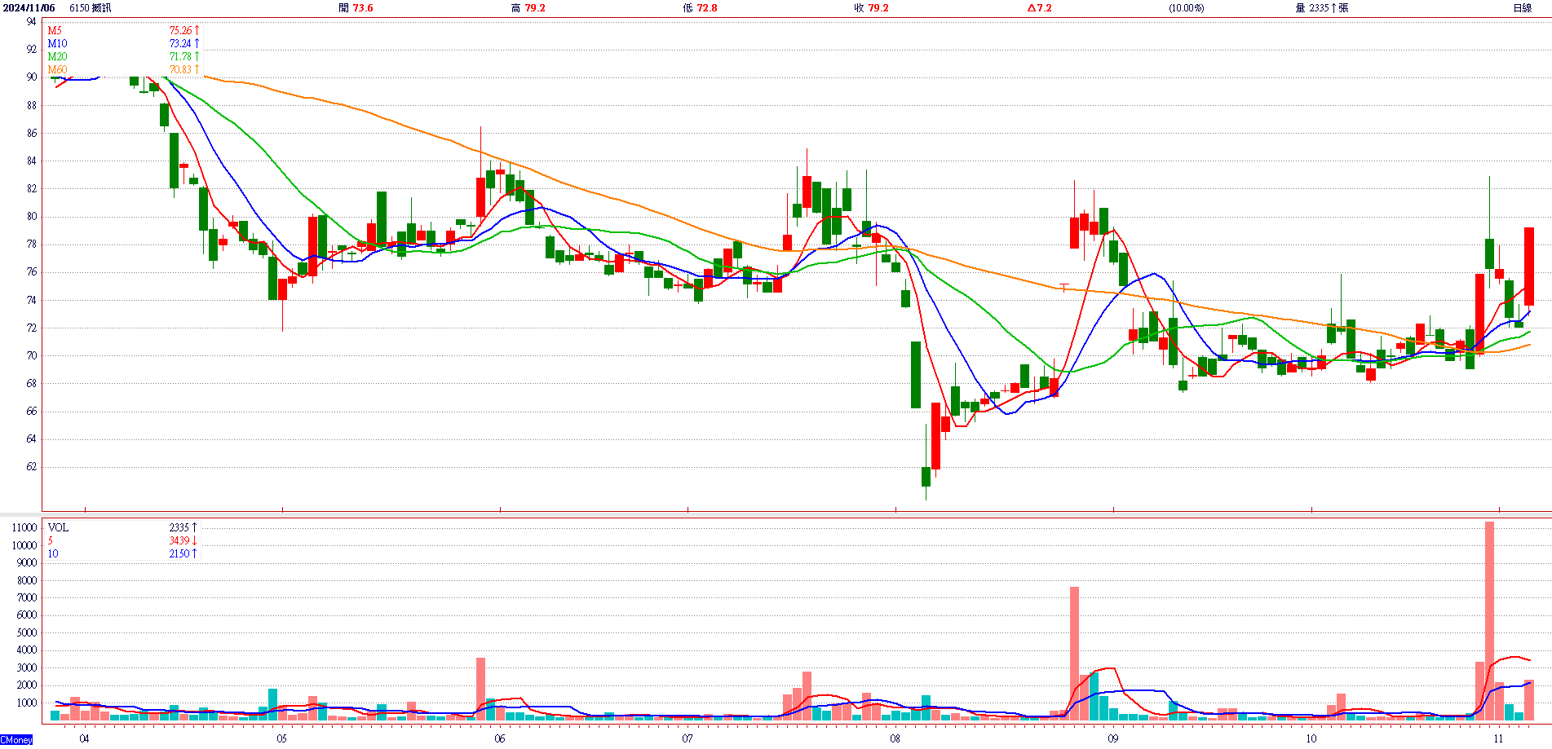
Task: Click the 高 79.2 high price value
Action: coord(528,8)
